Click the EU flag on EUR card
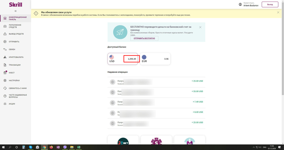The height and width of the screenshot is (150, 284). [144, 57]
